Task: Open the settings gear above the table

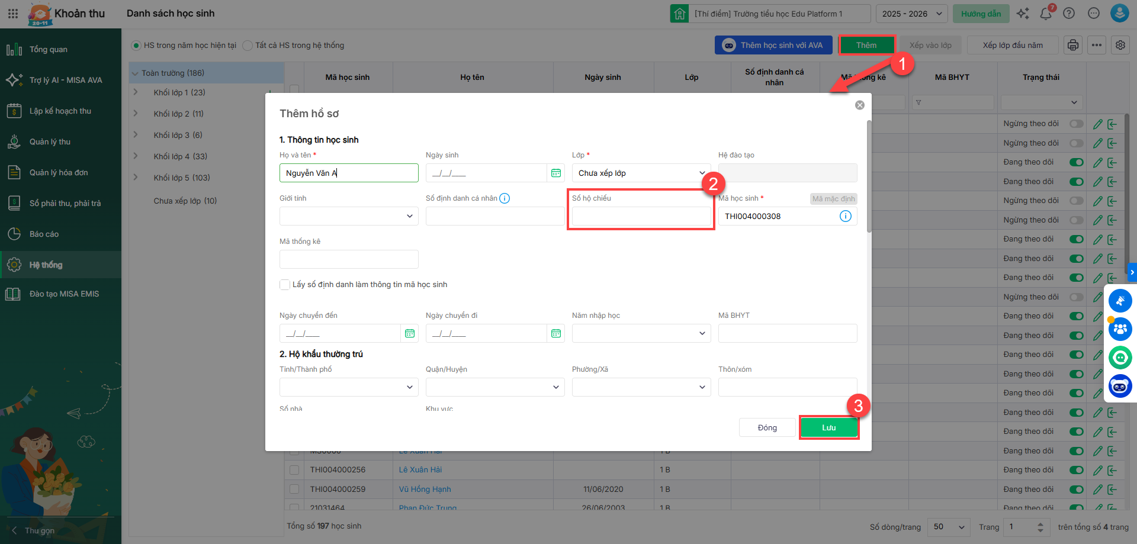Action: pos(1120,45)
